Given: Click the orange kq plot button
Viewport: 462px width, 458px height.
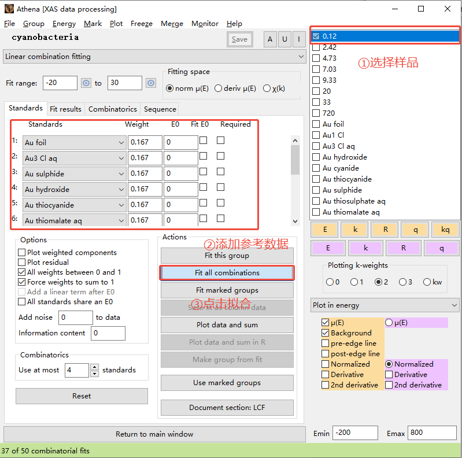Looking at the screenshot, I should (445, 230).
